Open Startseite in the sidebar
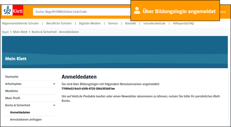Screen dimensions: 231x127 click(12, 77)
